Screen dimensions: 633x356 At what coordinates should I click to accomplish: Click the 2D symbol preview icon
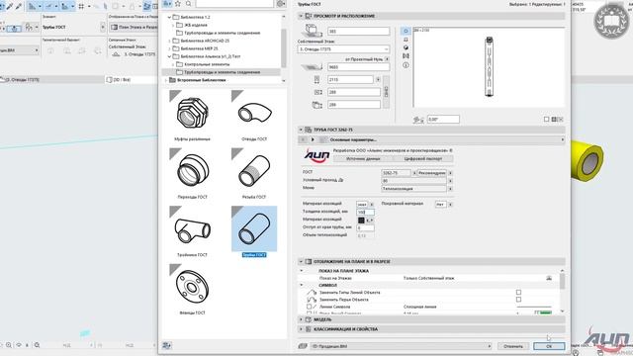click(406, 31)
